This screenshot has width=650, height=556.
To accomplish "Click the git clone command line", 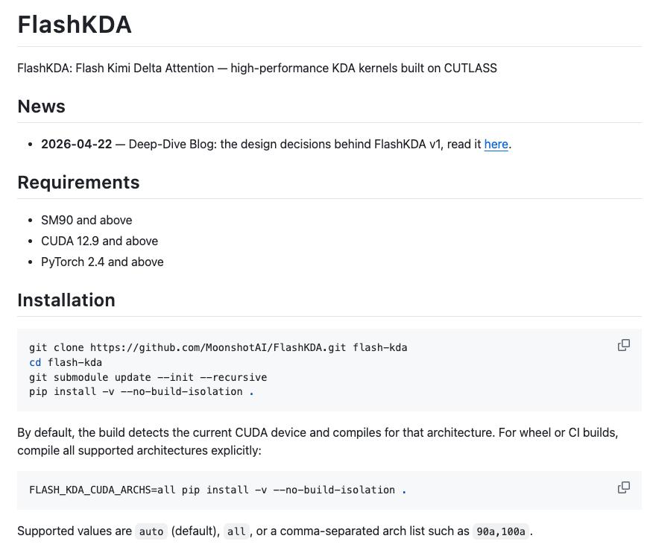I will pyautogui.click(x=218, y=347).
